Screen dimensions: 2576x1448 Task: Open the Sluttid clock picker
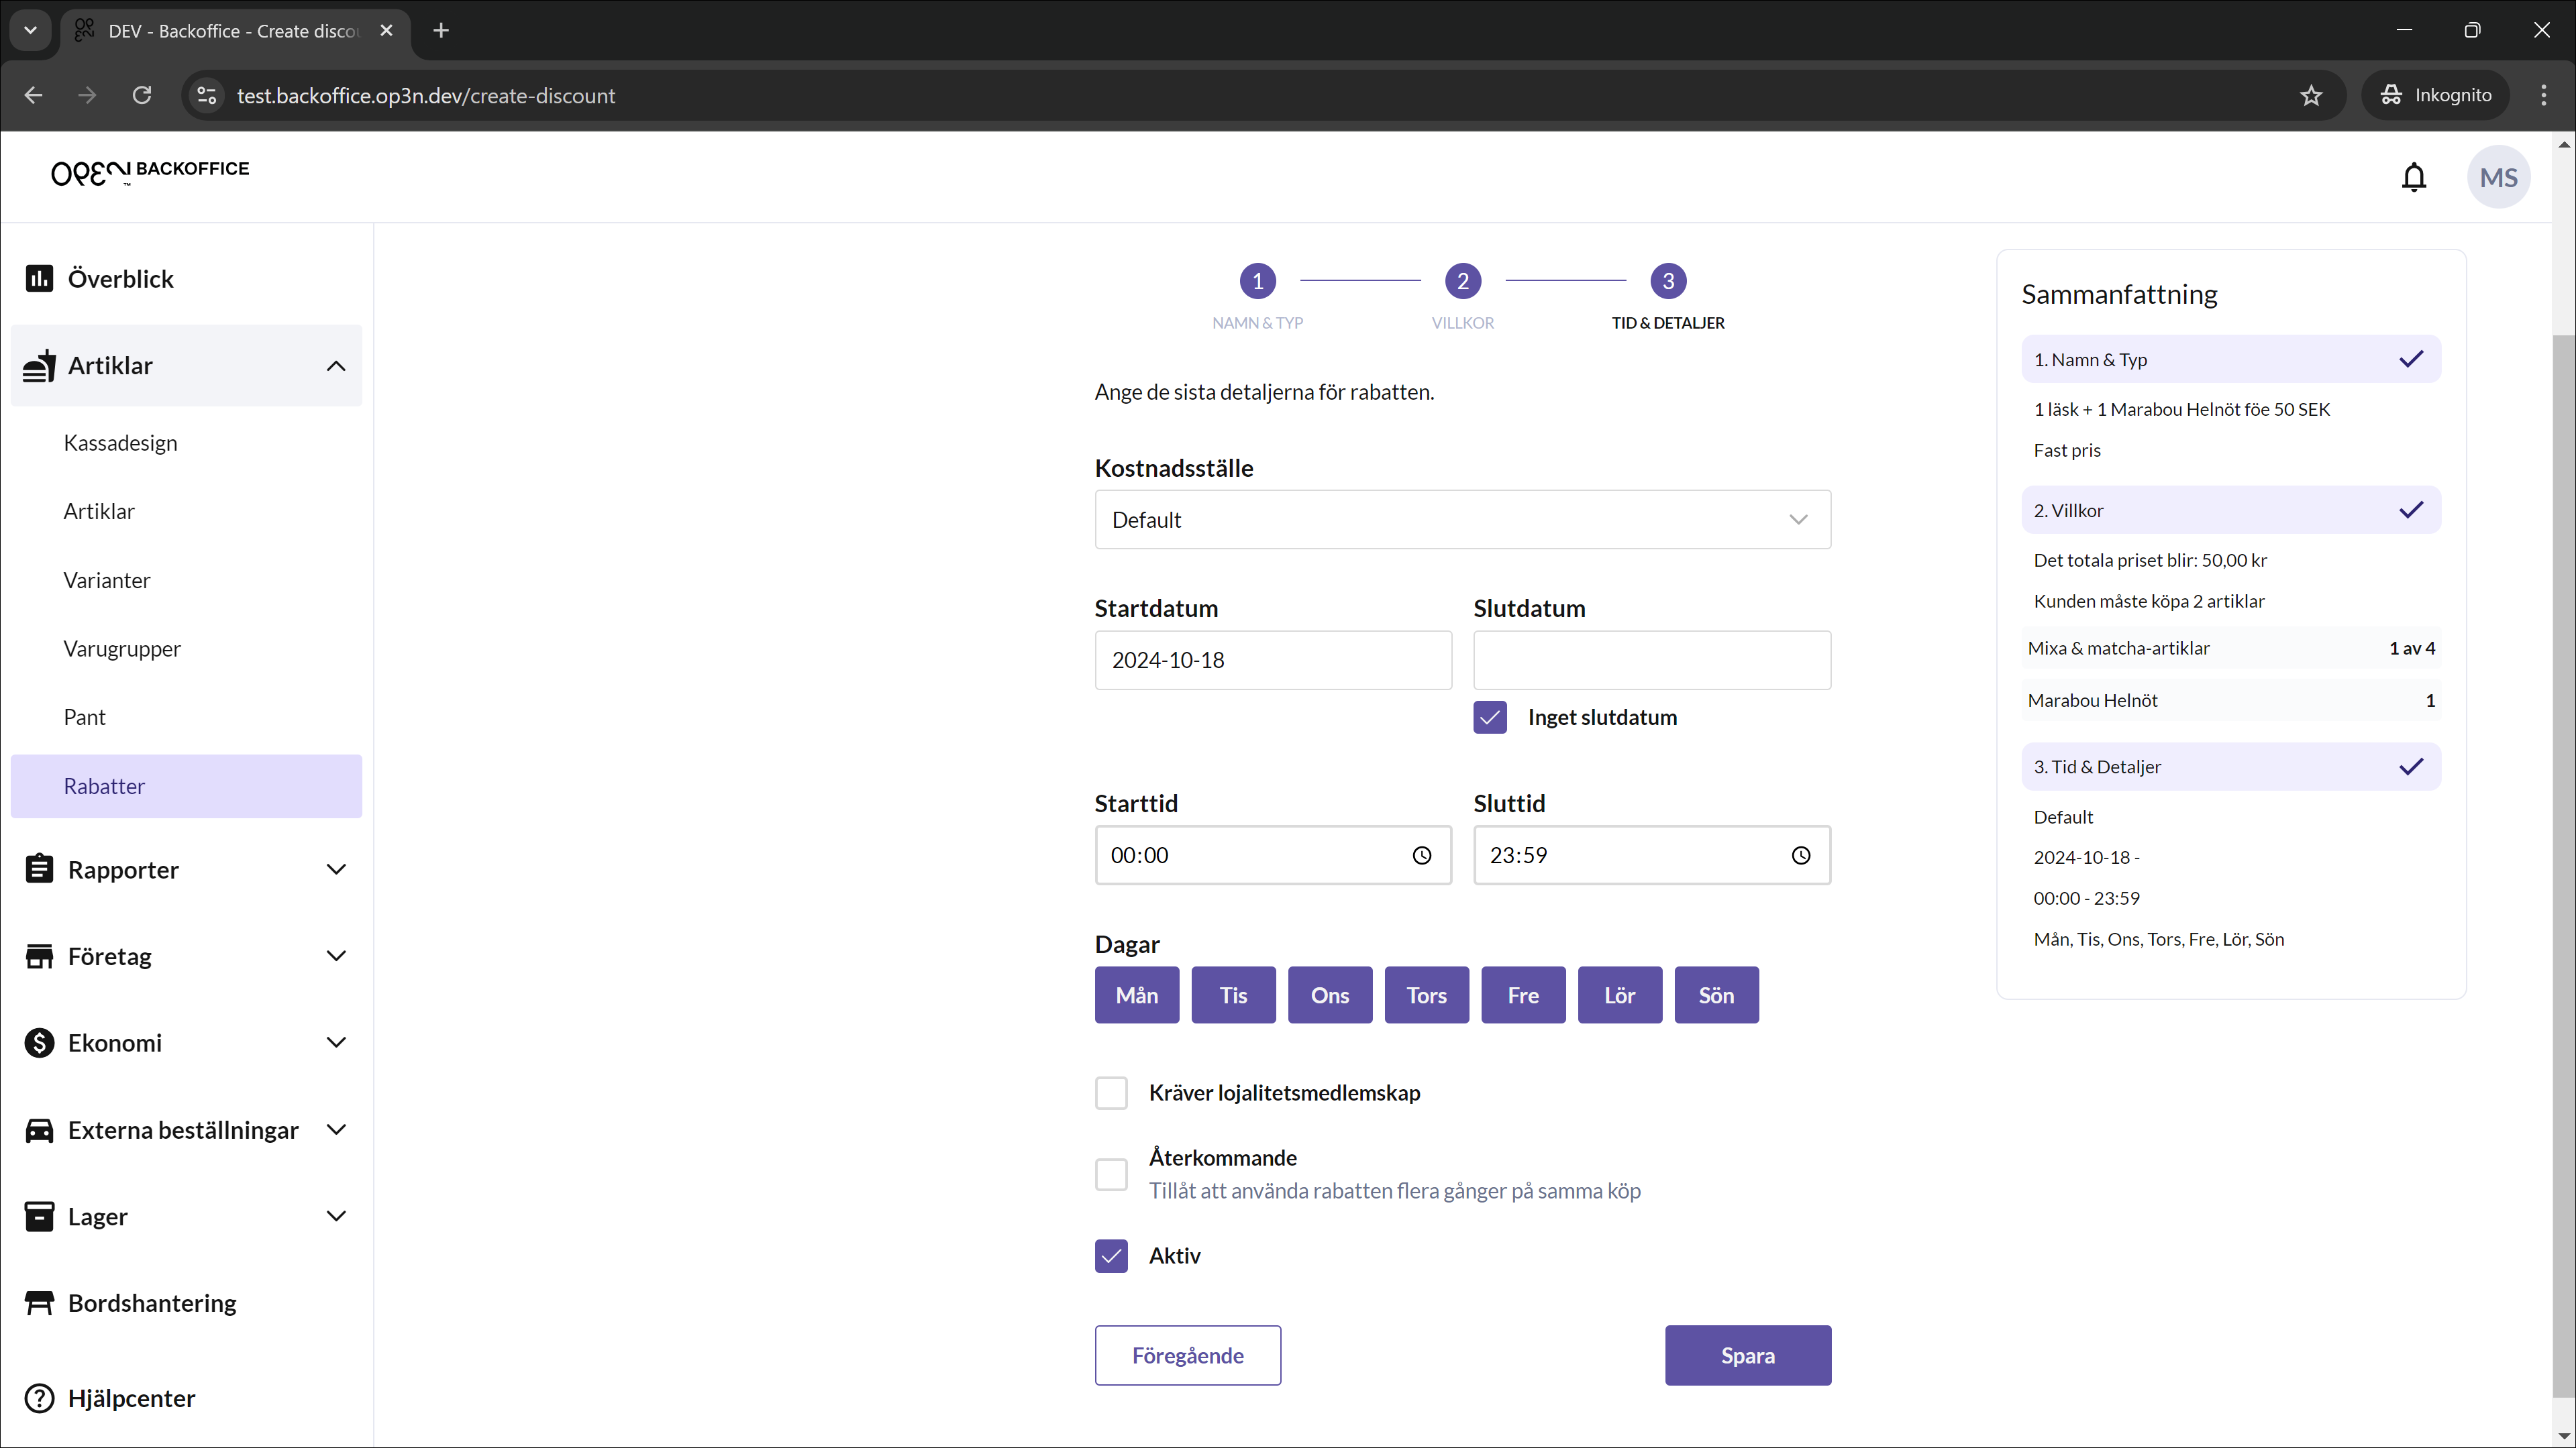click(x=1800, y=855)
